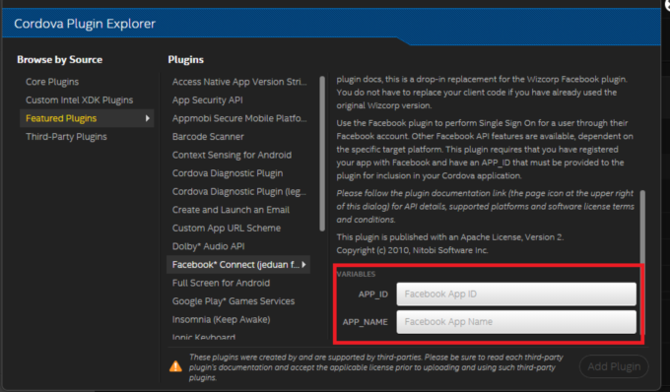Choose Cordova Diagnostic Plugin (legacy) entry
Screen dimensions: 670x392
pyautogui.click(x=238, y=192)
